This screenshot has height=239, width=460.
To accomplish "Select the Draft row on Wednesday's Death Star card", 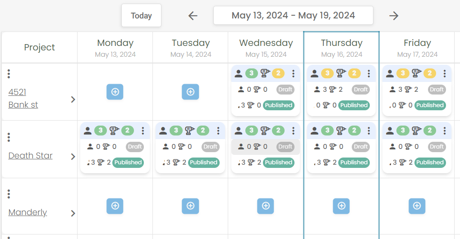I will pyautogui.click(x=266, y=147).
